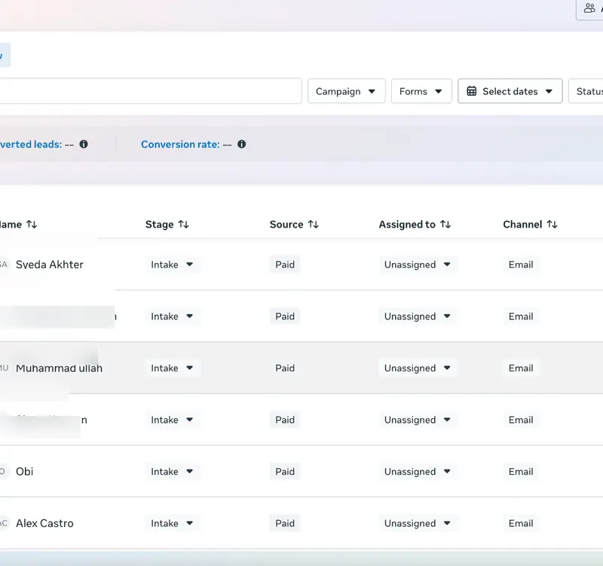Sort by Assigned to column arrows

coord(445,224)
